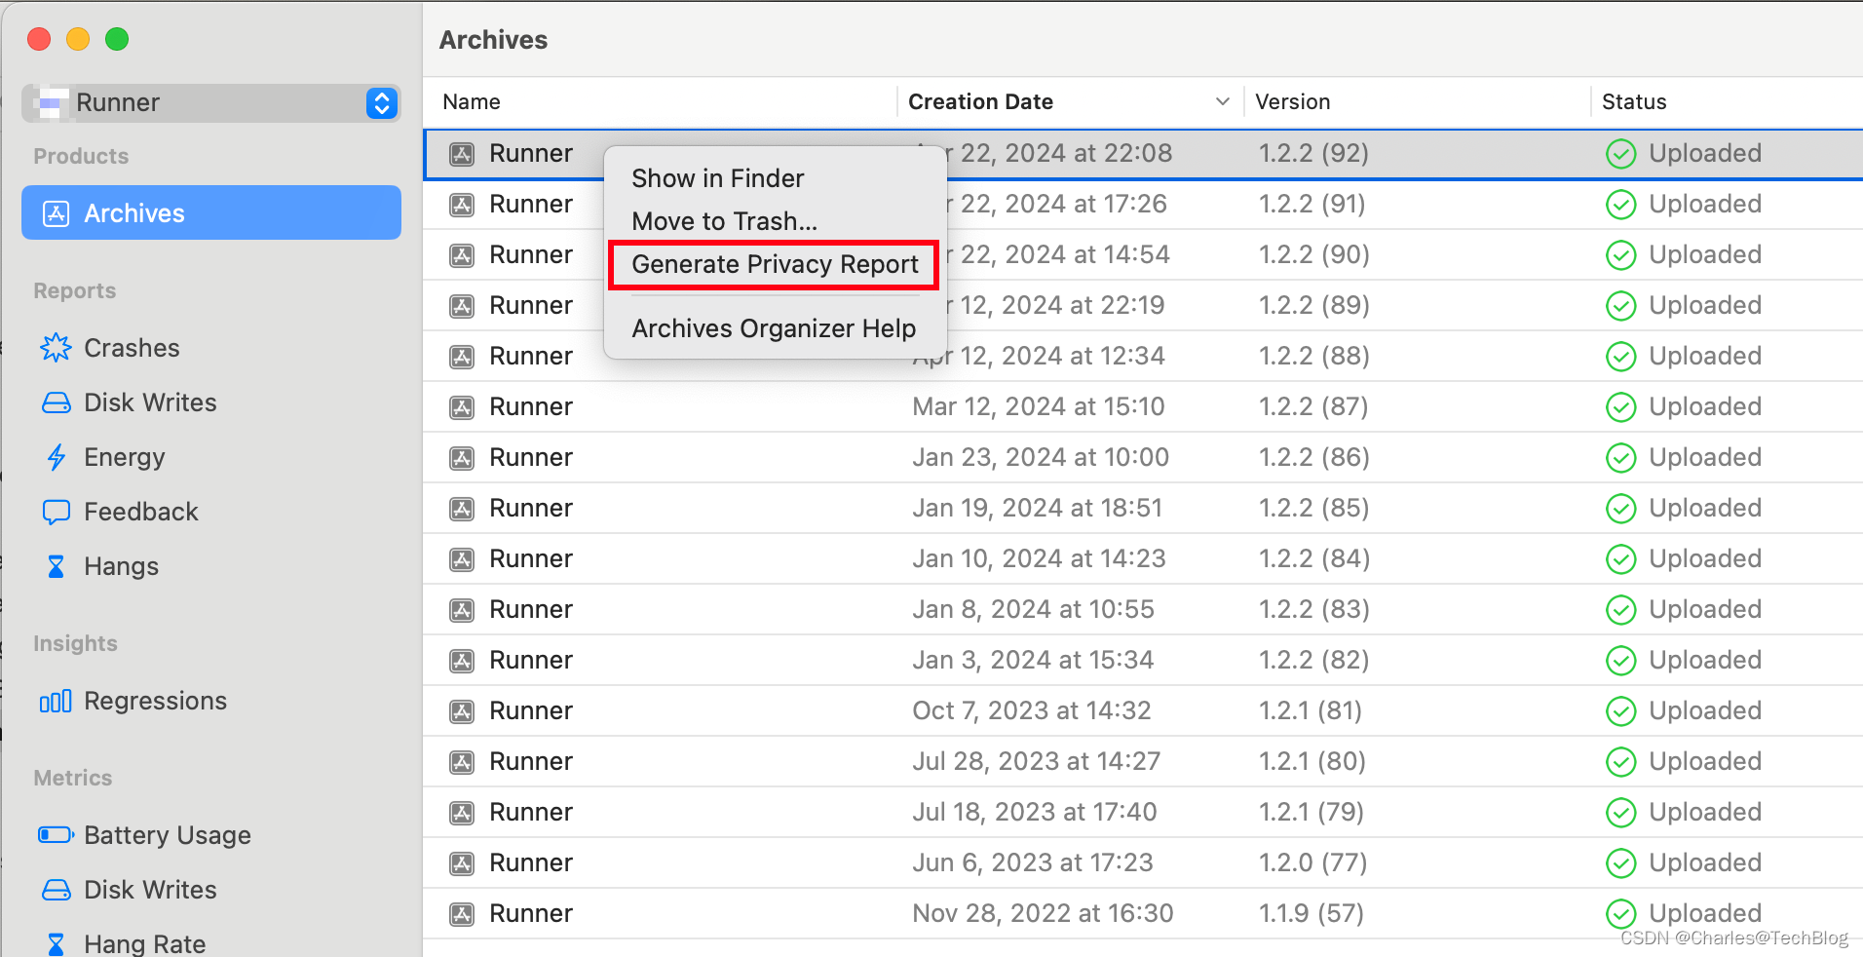1863x957 pixels.
Task: Click the Runner app icon in selector
Action: 51,102
